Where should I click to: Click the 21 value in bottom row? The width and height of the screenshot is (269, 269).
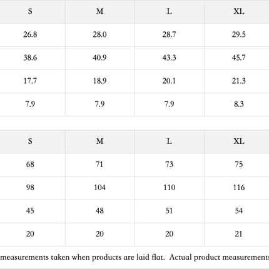[x=239, y=234]
